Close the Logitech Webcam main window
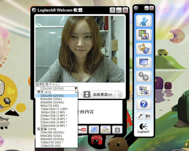The width and height of the screenshot is (189, 151). coord(125,10)
